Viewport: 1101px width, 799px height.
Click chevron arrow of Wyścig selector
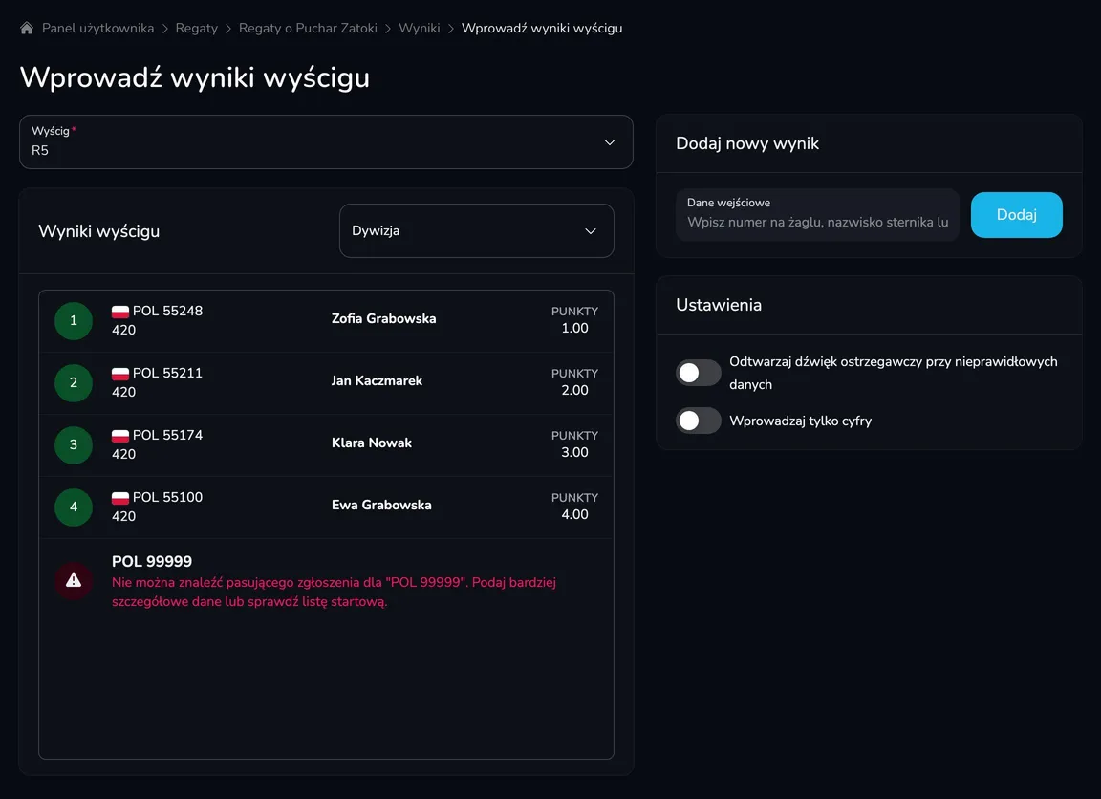click(610, 141)
